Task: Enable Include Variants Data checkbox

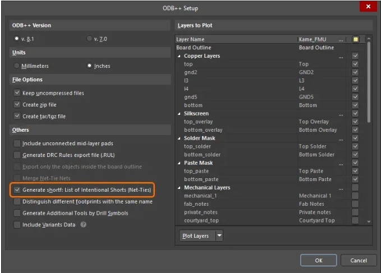Action: click(17, 225)
